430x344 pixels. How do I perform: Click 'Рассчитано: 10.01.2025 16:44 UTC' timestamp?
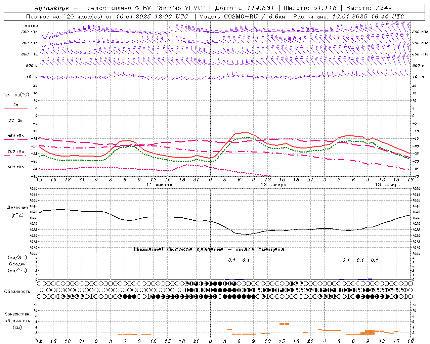coord(349,16)
